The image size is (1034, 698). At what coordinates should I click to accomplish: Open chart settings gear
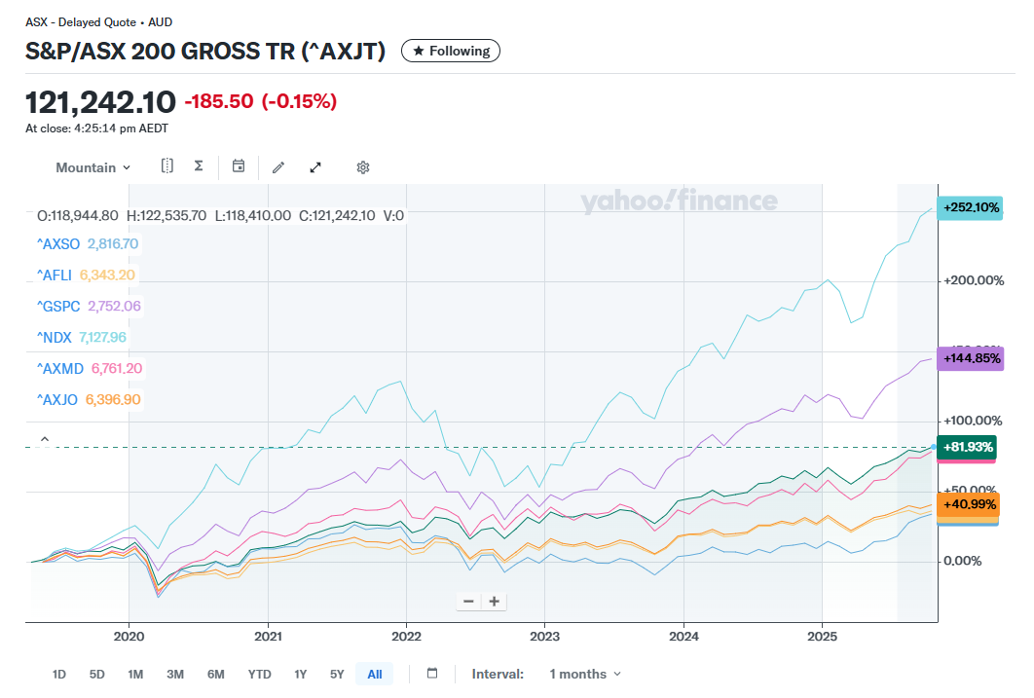tap(363, 167)
